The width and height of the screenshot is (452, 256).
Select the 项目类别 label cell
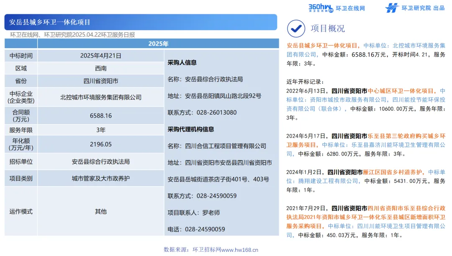click(21, 179)
